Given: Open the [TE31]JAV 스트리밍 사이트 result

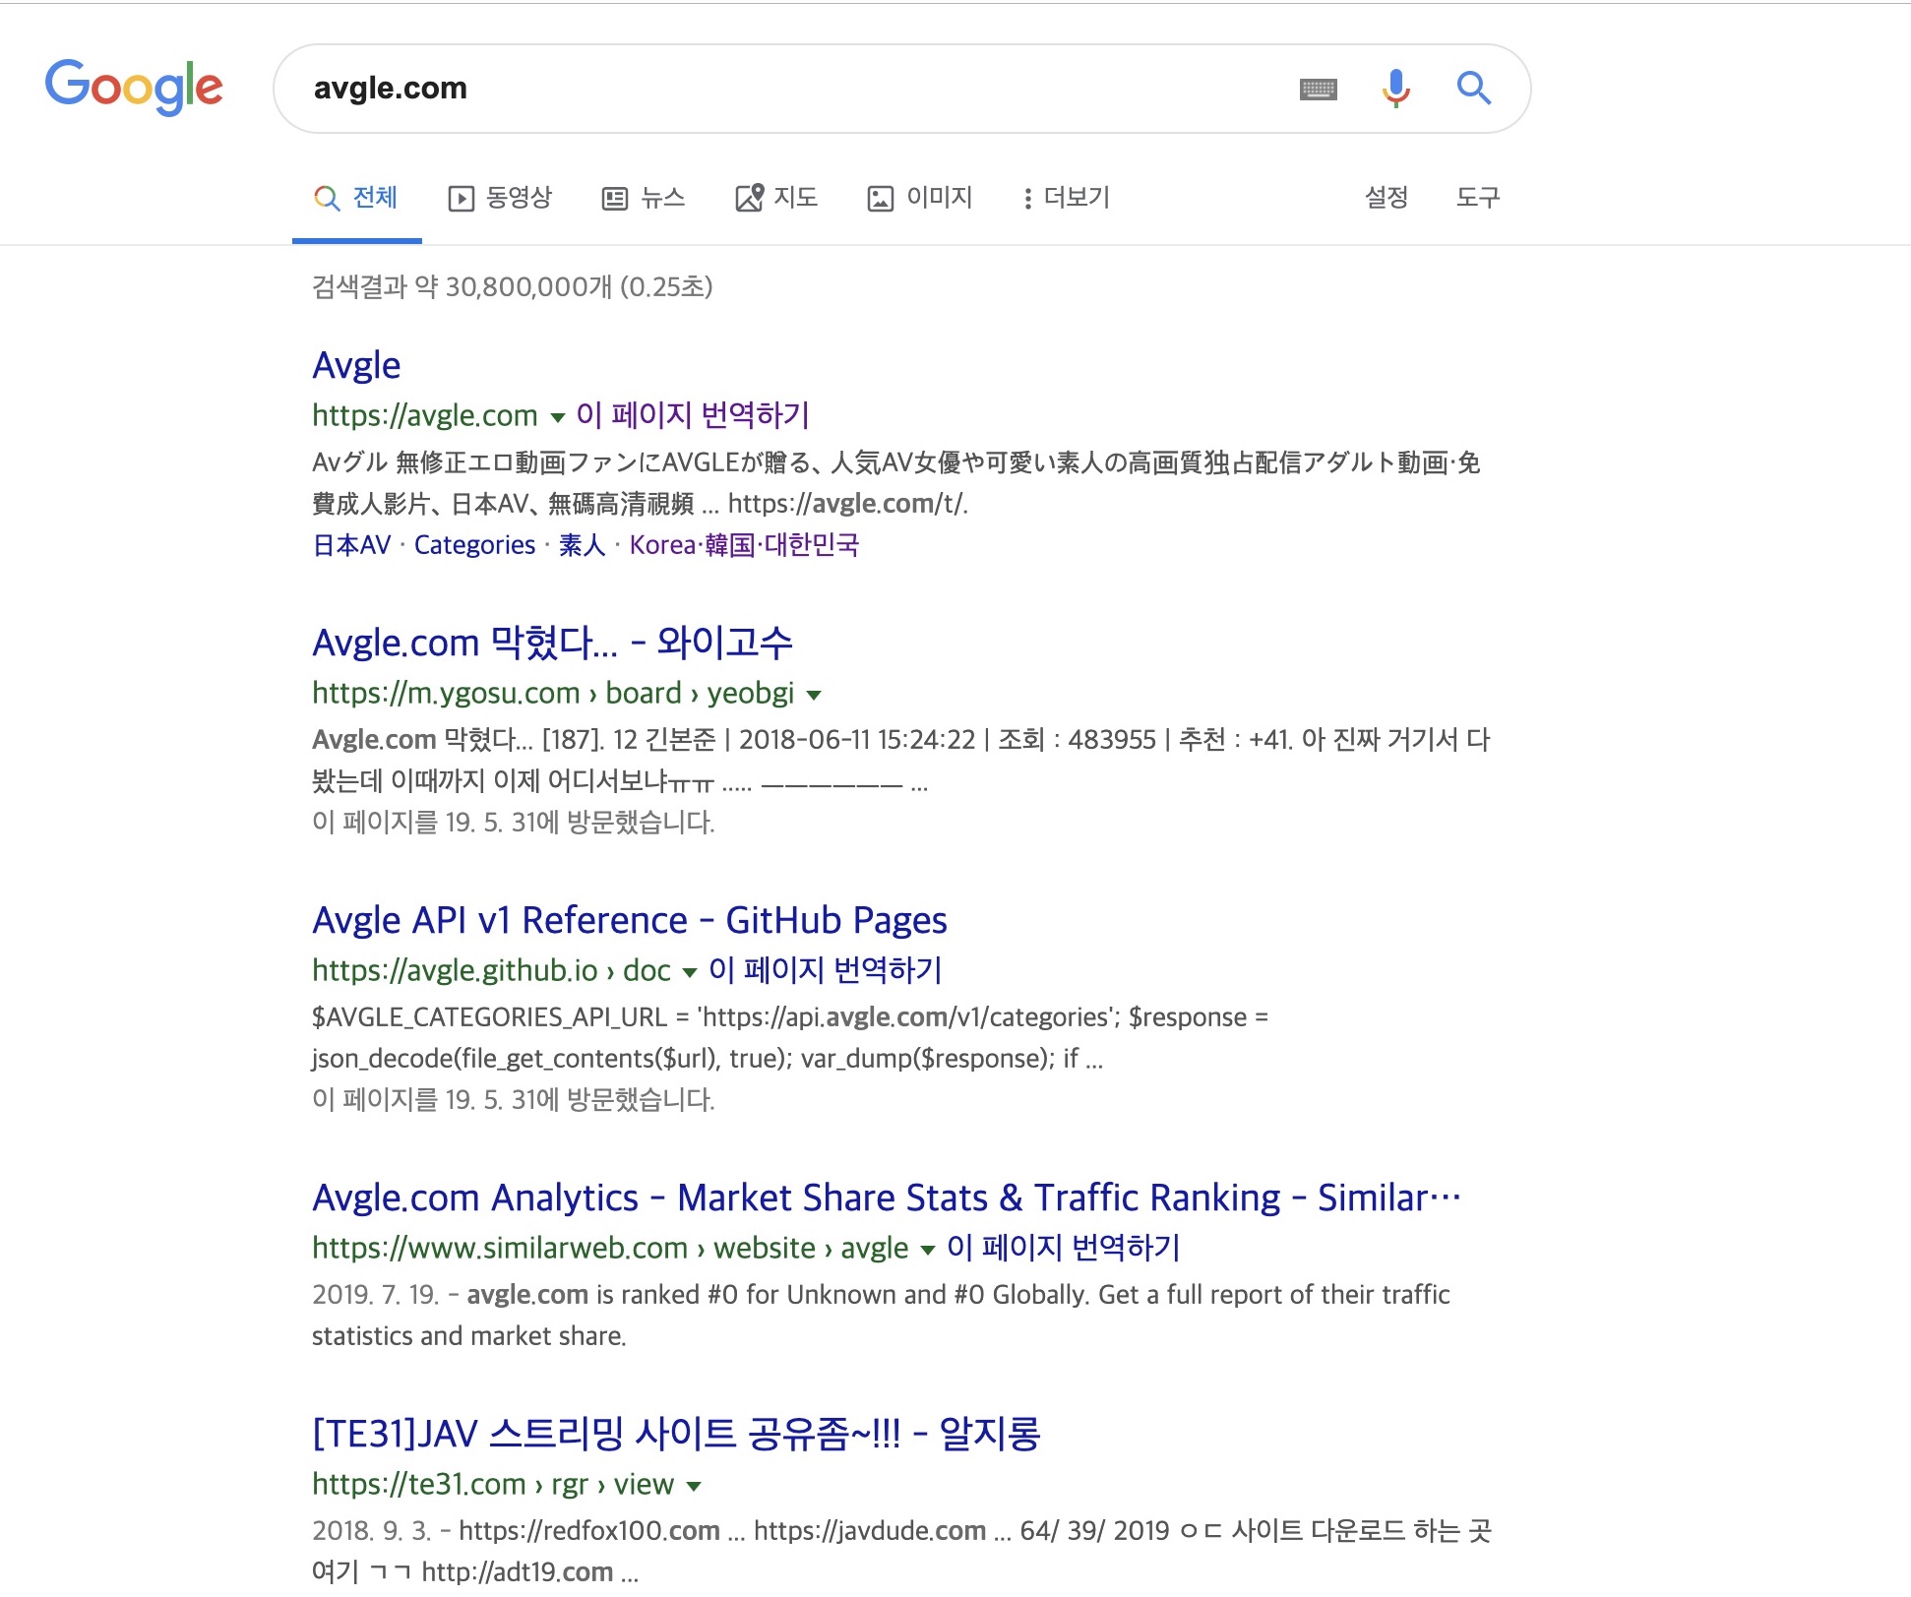Looking at the screenshot, I should (676, 1435).
